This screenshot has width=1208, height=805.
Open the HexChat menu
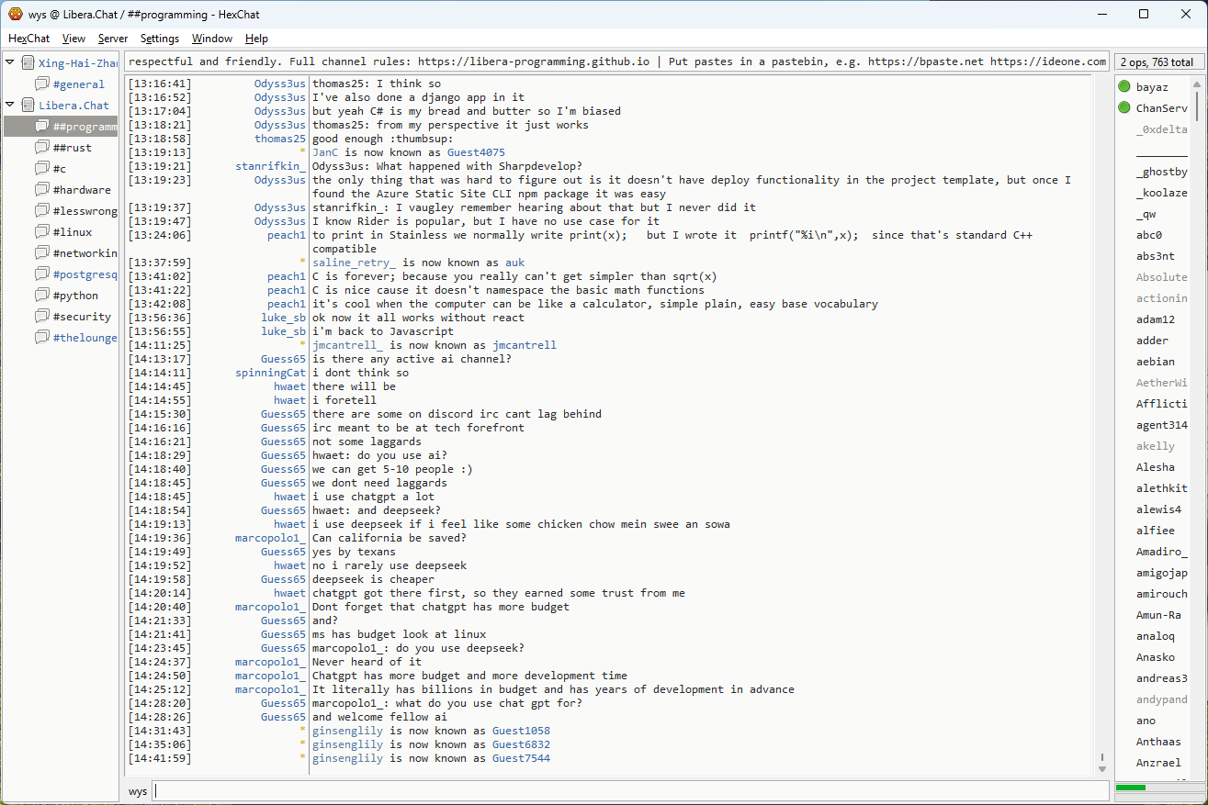(28, 39)
